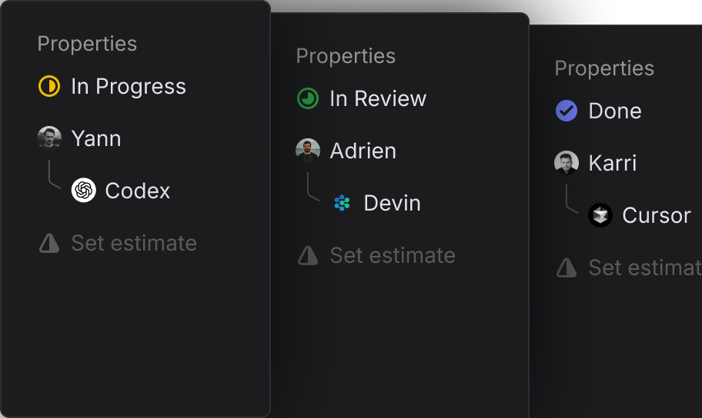The height and width of the screenshot is (418, 702).
Task: Open the In Review status dropdown
Action: [x=378, y=99]
